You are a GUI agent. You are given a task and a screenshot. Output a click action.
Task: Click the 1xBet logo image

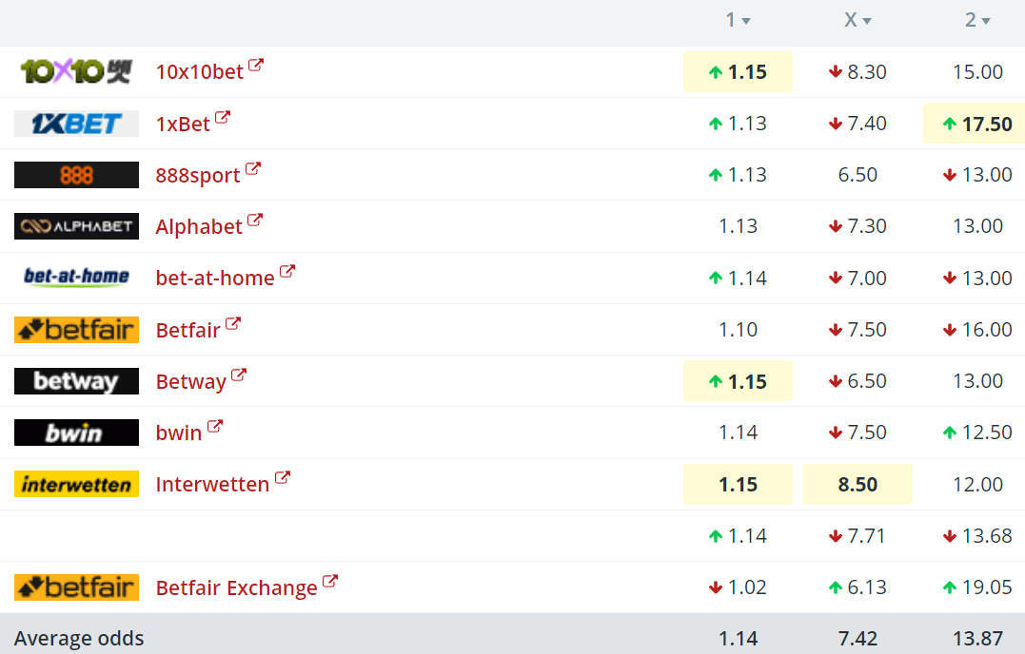[x=76, y=124]
